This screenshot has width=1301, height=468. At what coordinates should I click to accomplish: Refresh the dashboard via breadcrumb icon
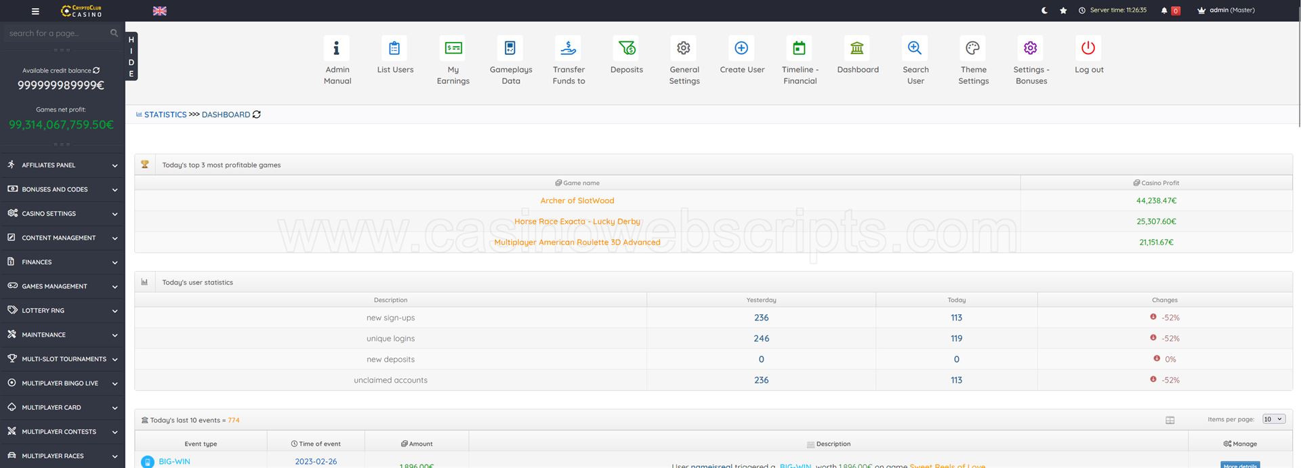257,114
